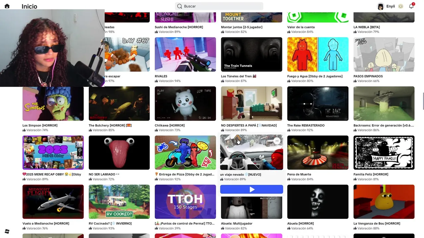
Task: Click the 'NO SER LAMIADO' title text
Action: point(104,175)
